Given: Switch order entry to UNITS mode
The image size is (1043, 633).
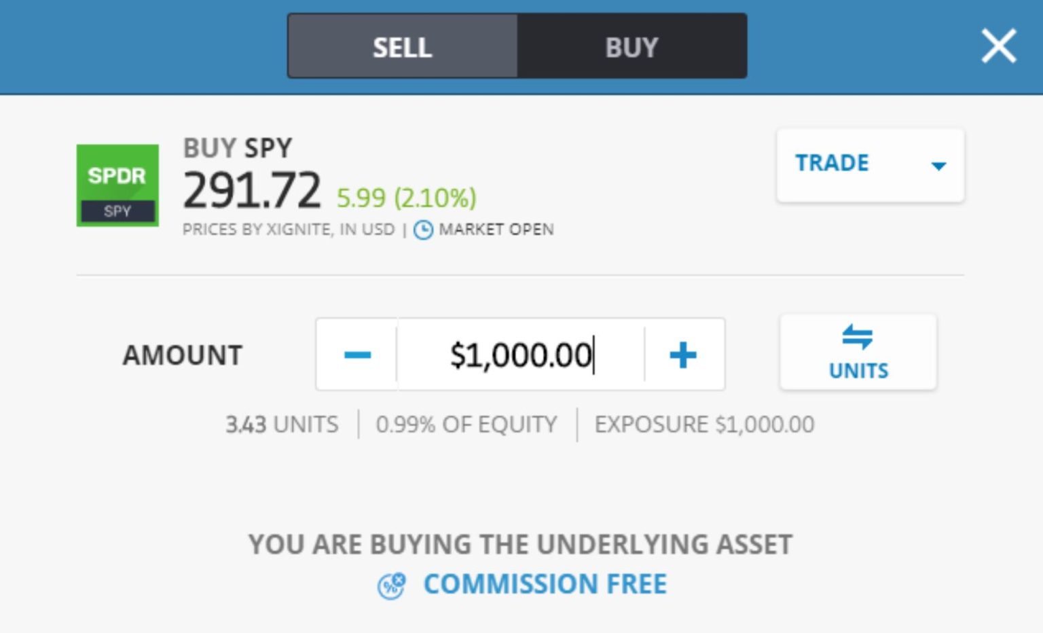Looking at the screenshot, I should (858, 352).
